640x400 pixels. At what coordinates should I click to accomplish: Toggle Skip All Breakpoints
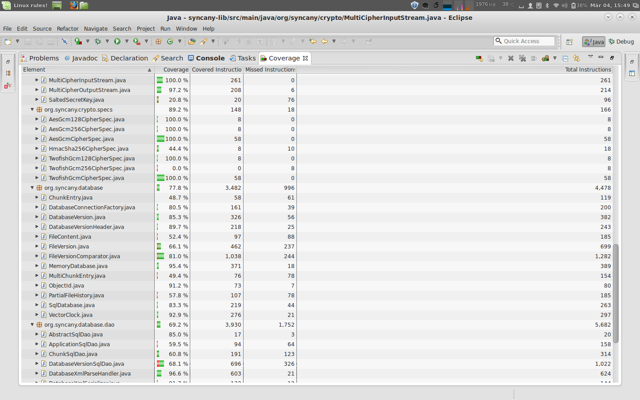pos(64,41)
